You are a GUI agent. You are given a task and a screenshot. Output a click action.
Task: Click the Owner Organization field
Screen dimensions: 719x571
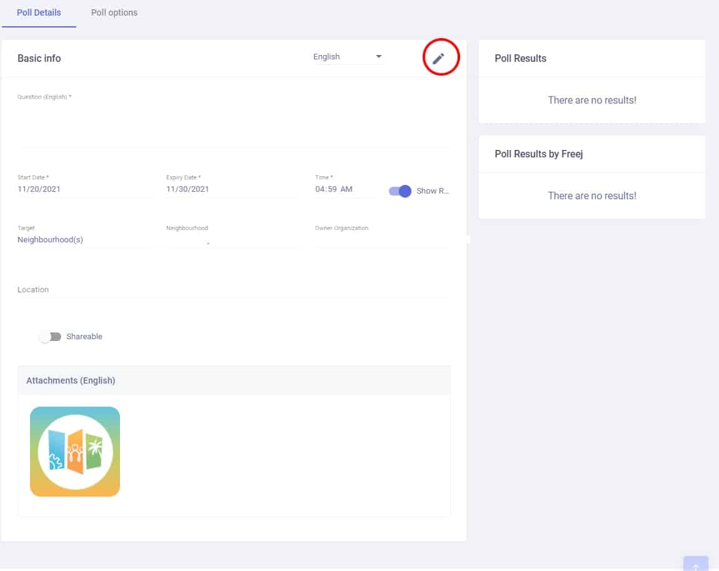383,241
